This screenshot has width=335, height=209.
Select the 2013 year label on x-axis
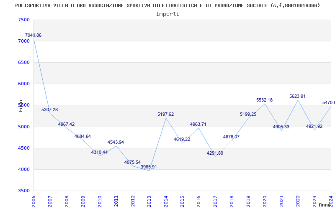pos(149,201)
